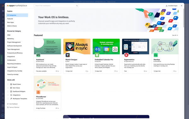Browse Integrations by monday category
Image resolution: width=189 pixels, height=119 pixels.
point(15,71)
